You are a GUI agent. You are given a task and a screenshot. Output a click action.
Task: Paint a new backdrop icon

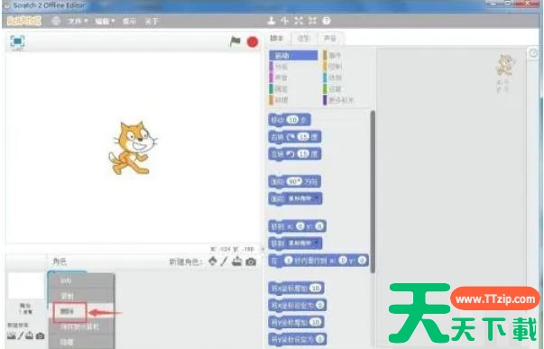coord(21,335)
